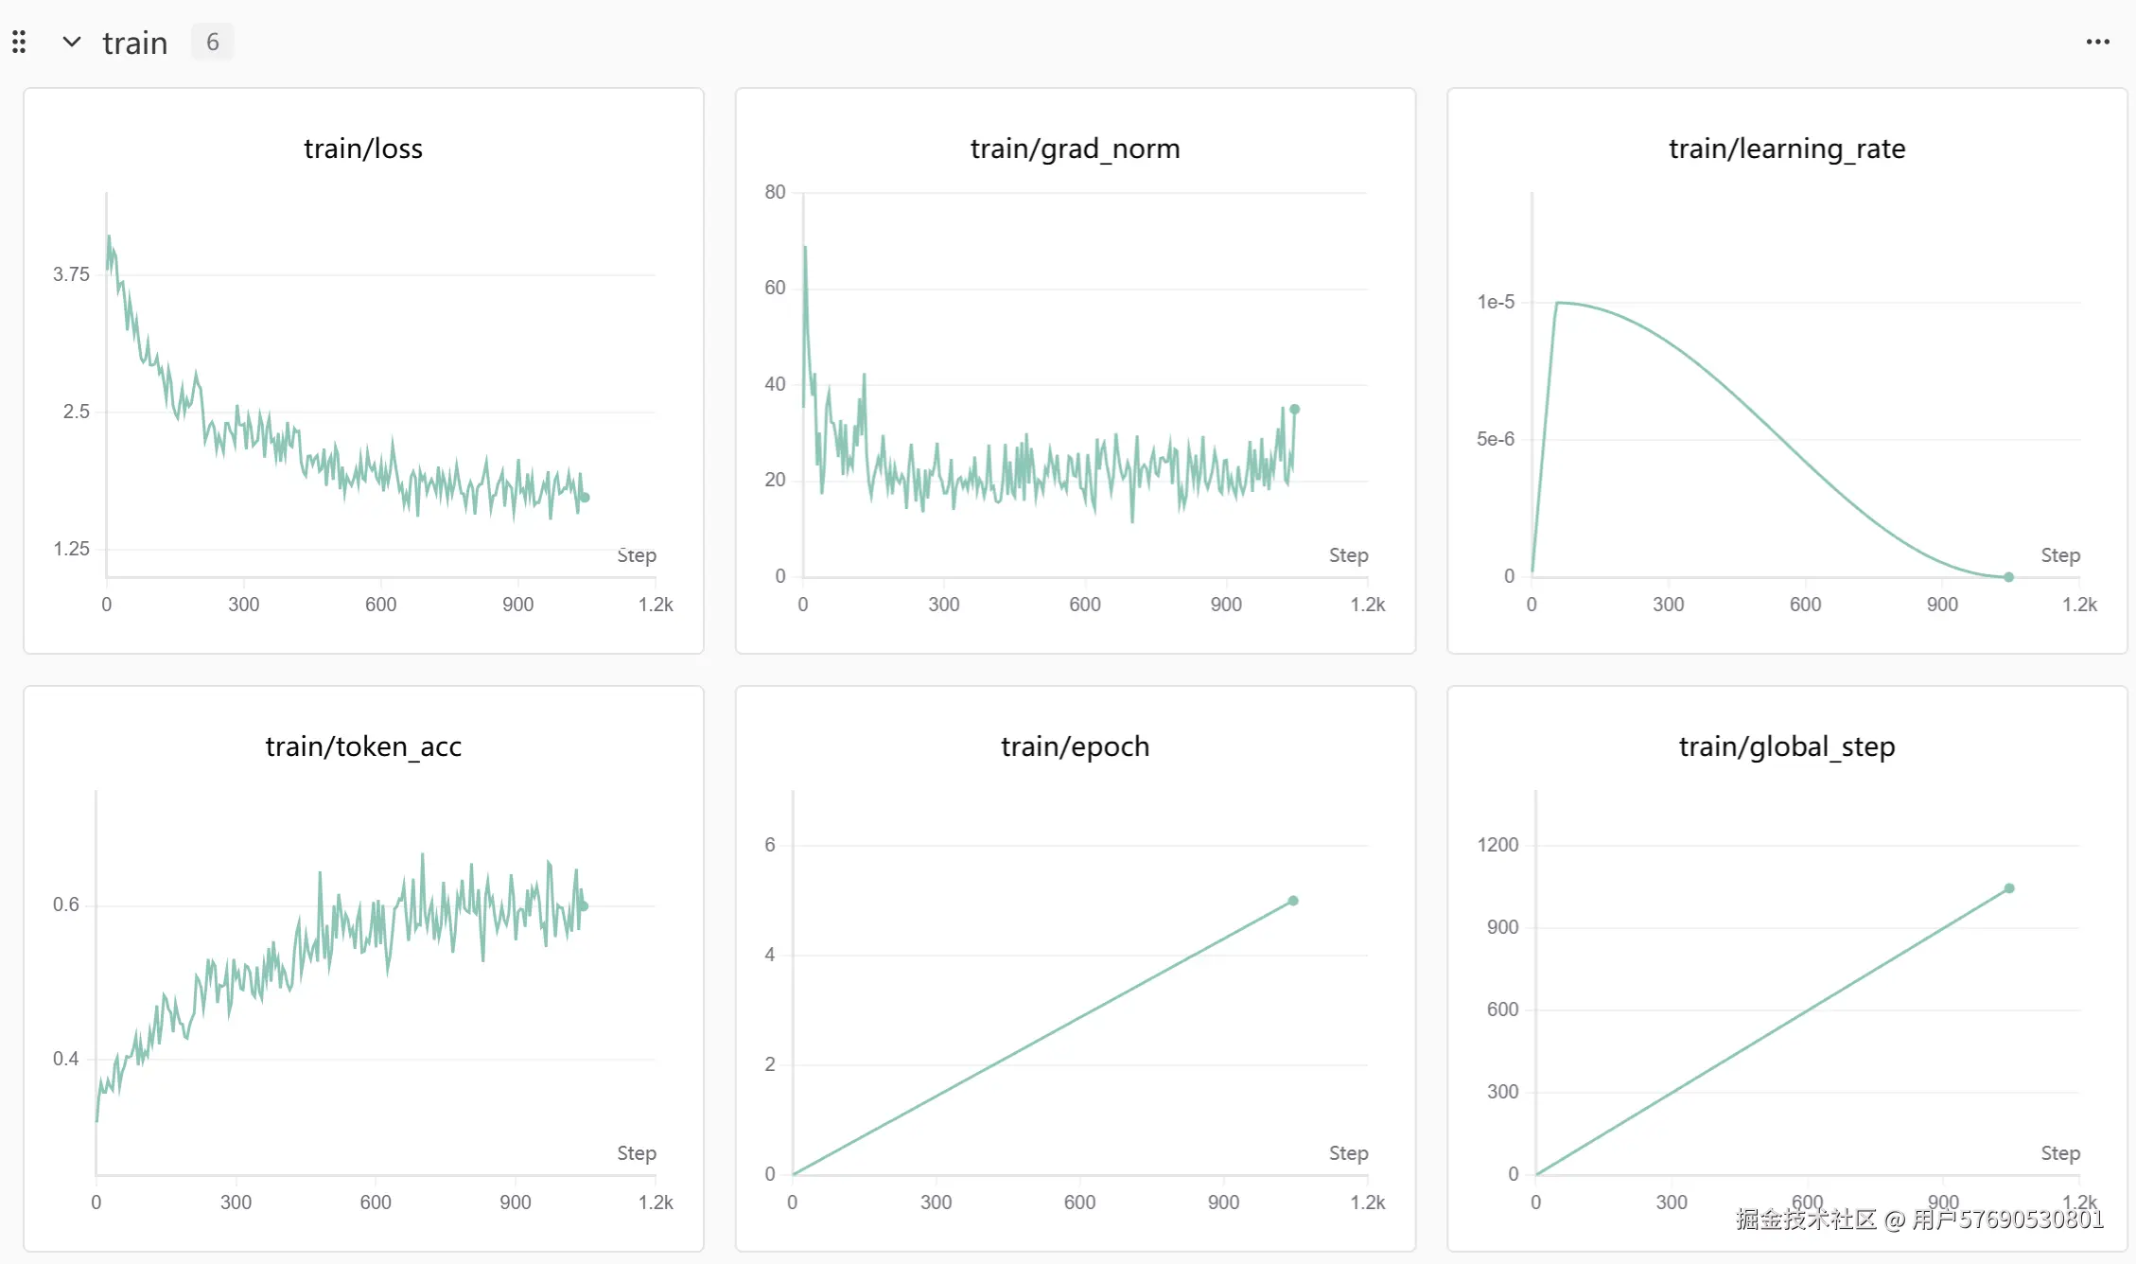Click the final point on learning_rate curve

point(2008,576)
